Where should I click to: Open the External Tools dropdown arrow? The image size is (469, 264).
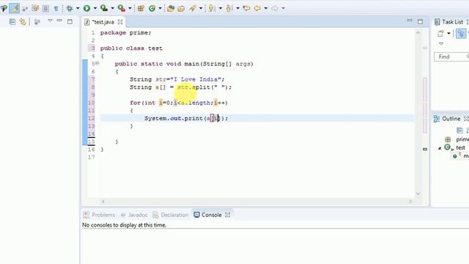[130, 8]
